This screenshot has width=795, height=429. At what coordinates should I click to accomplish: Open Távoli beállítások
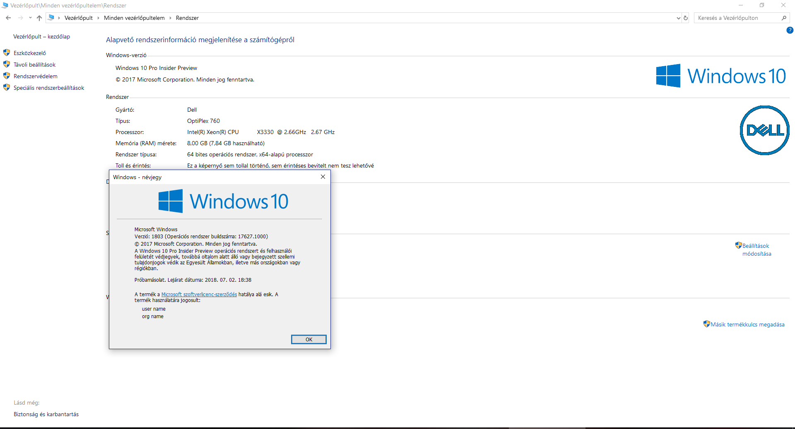coord(34,65)
